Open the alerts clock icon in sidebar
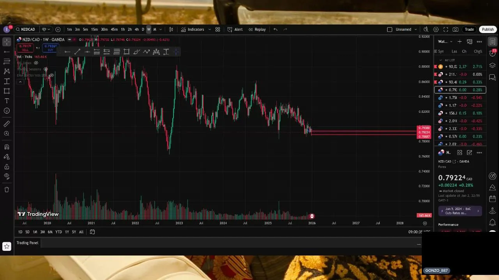499x280 pixels. tap(493, 53)
